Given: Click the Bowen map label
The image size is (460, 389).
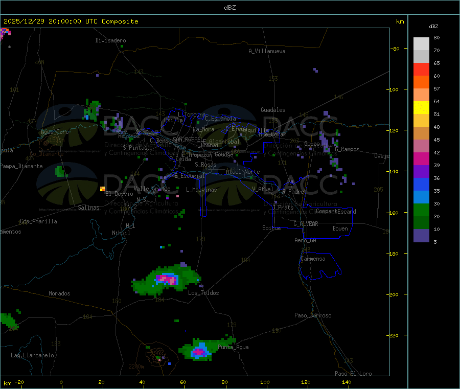Looking at the screenshot, I should [x=340, y=228].
